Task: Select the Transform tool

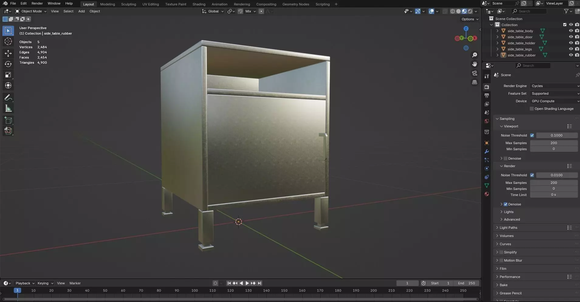Action: pos(8,85)
